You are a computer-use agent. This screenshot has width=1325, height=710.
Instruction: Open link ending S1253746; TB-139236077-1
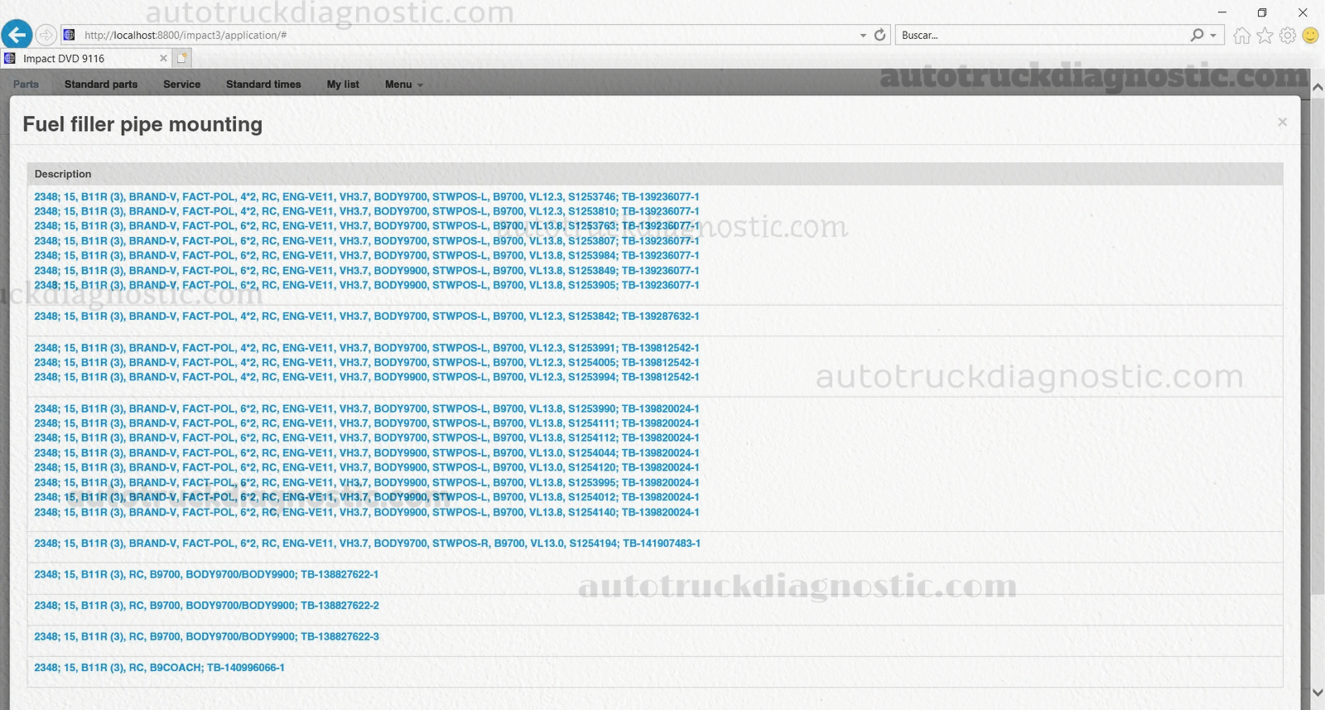pos(367,196)
